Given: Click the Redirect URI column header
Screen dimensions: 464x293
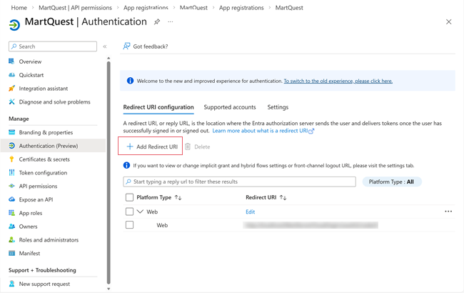Looking at the screenshot, I should [261, 197].
